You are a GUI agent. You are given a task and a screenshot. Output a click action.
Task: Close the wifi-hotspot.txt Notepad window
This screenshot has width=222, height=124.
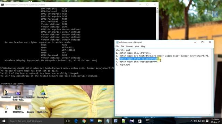pyautogui.click(x=210, y=42)
